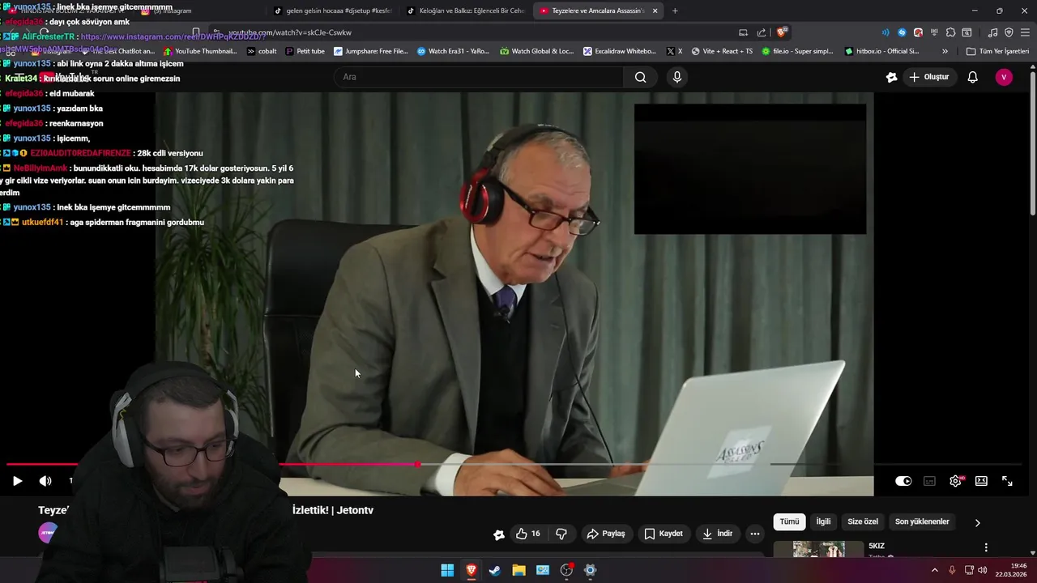Open YouTube notifications bell
The image size is (1037, 583).
click(973, 77)
